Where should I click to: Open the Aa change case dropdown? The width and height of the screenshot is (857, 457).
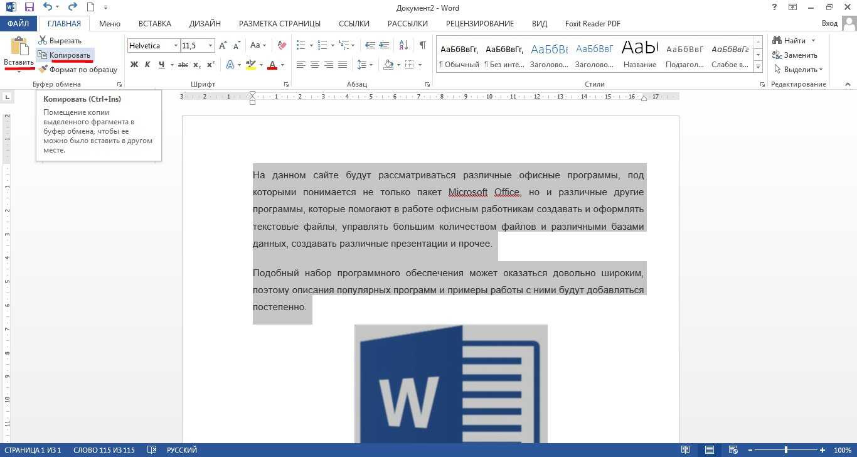click(x=258, y=46)
